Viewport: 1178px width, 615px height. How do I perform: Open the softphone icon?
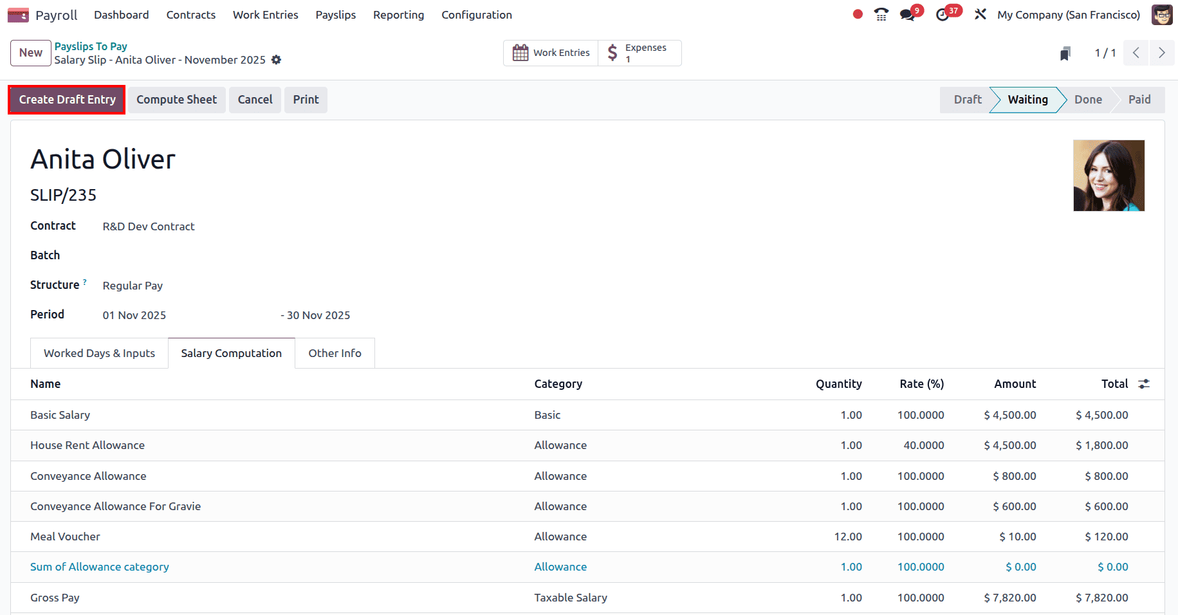[x=880, y=14]
